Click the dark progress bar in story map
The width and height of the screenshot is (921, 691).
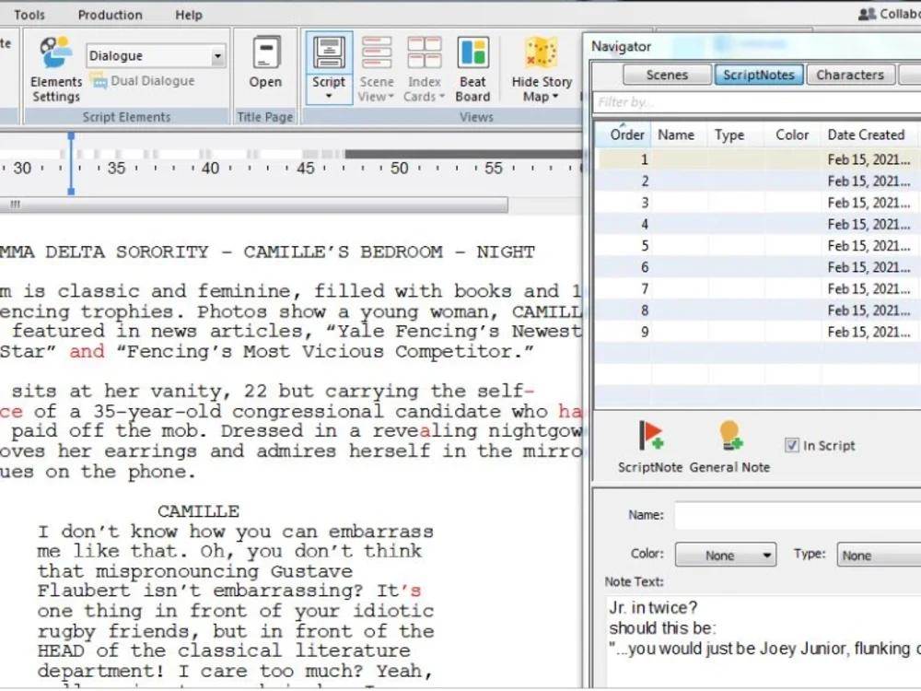point(463,154)
